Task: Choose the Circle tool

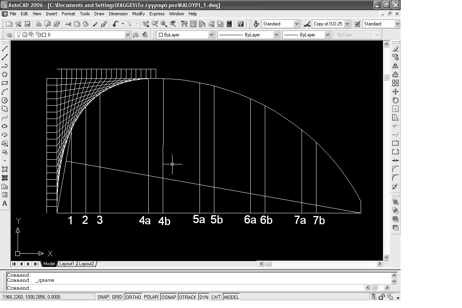Action: click(x=5, y=100)
